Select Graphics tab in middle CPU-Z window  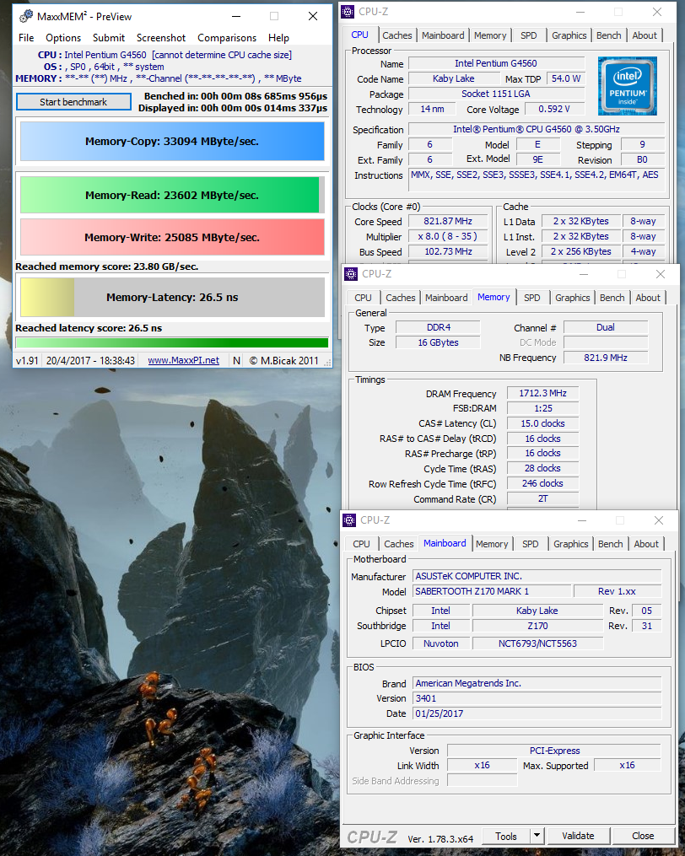point(573,298)
